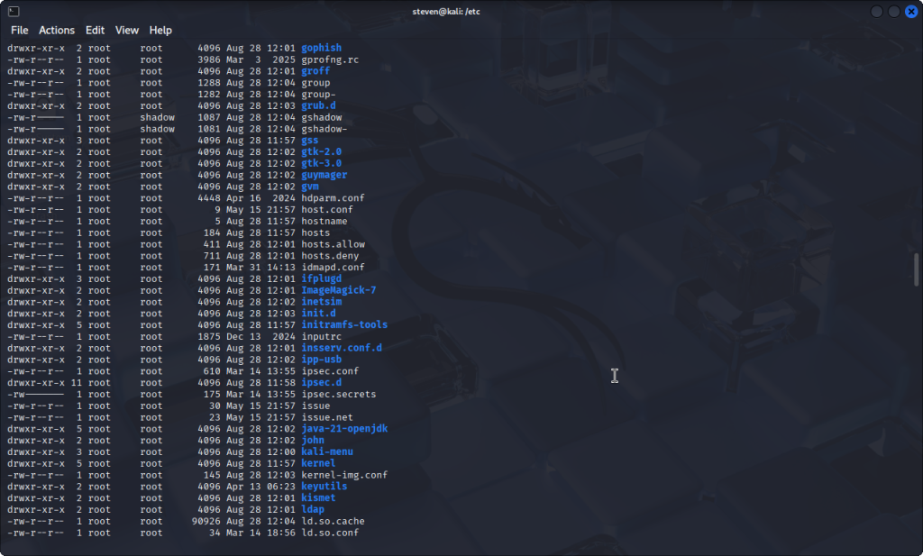Maximize the terminal window
The width and height of the screenshot is (923, 556).
click(893, 11)
